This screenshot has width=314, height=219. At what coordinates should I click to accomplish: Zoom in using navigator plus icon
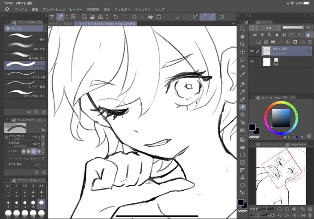(287, 209)
